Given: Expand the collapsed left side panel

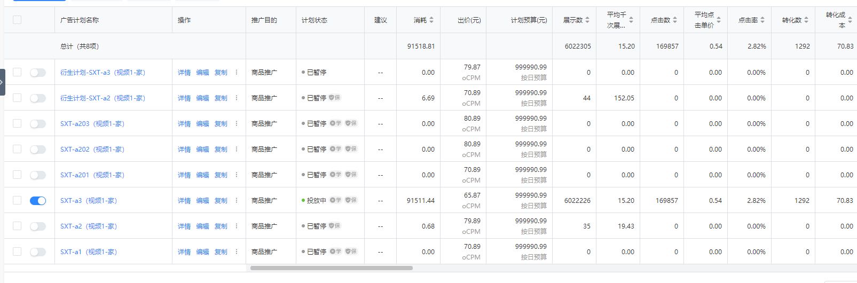Looking at the screenshot, I should pyautogui.click(x=2, y=82).
